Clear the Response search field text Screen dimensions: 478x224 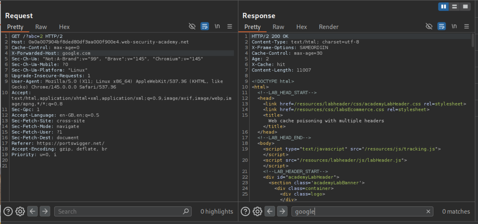pyautogui.click(x=428, y=211)
